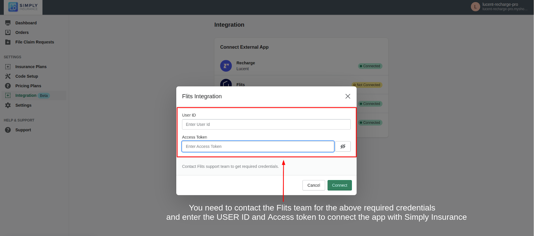Click the Connect External App heading
The height and width of the screenshot is (236, 534).
click(244, 47)
